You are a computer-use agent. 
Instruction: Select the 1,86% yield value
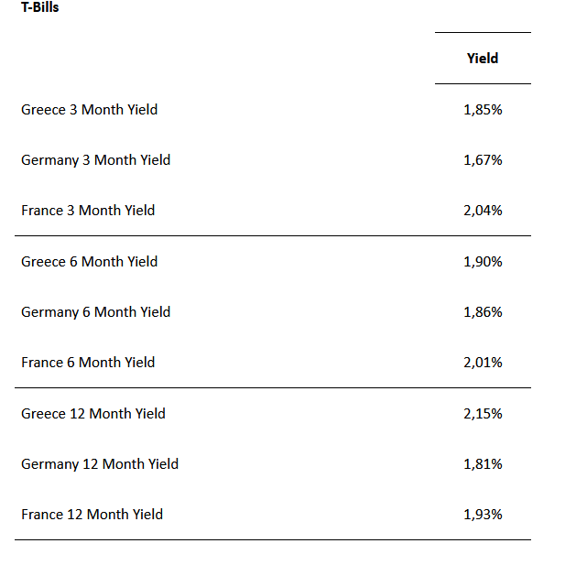[483, 312]
